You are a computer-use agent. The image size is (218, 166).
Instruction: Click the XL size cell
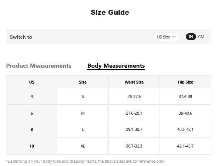(83, 146)
